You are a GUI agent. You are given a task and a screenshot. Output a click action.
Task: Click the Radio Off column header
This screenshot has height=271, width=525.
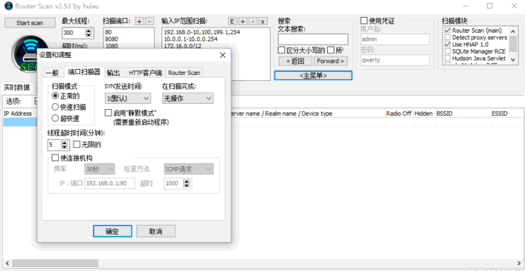point(399,114)
